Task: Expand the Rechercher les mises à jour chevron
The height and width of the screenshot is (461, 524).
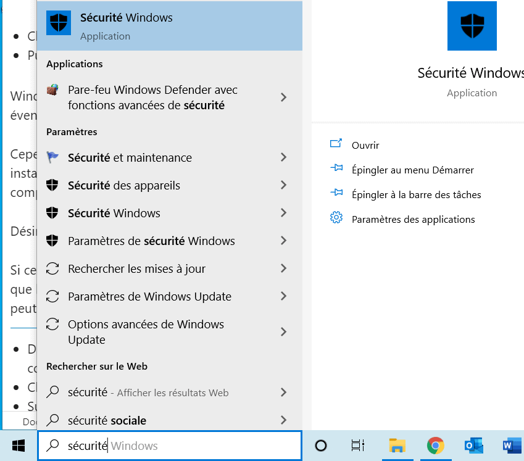Action: [283, 268]
